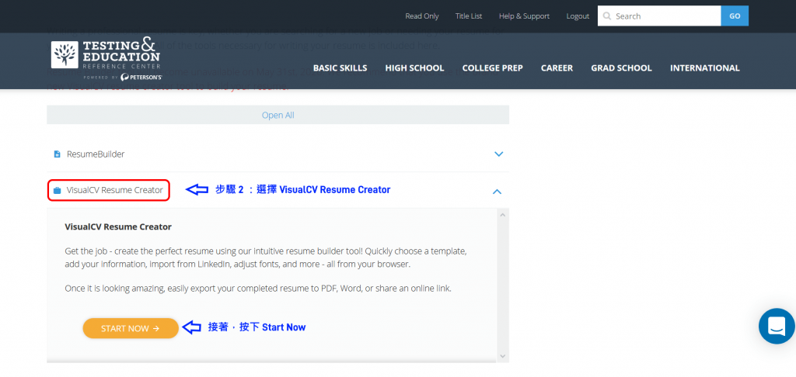
Task: Open the International menu
Action: (704, 68)
